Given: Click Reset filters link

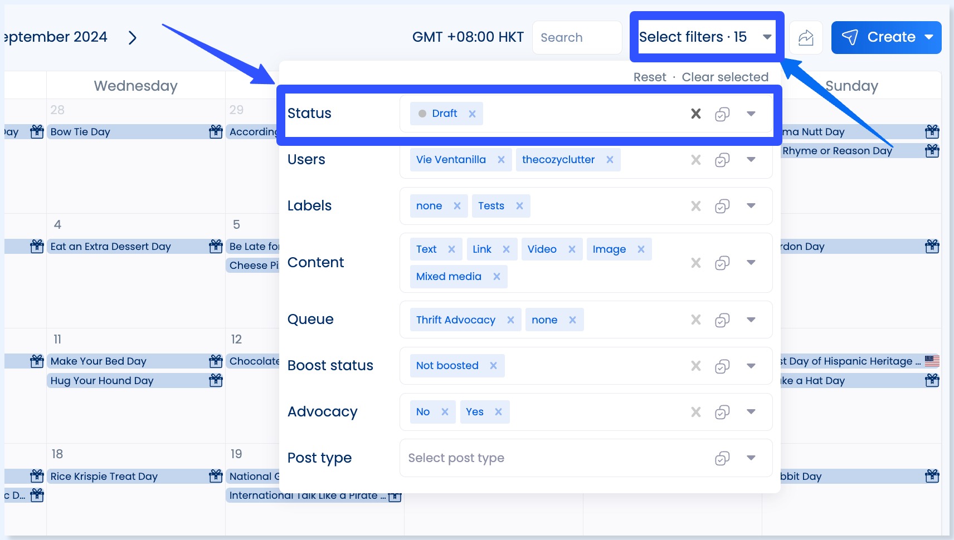Looking at the screenshot, I should (649, 77).
